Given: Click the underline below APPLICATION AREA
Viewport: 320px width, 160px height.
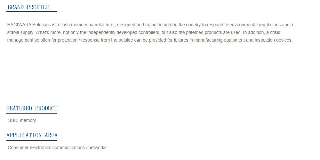Looking at the screenshot, I should point(32,140).
